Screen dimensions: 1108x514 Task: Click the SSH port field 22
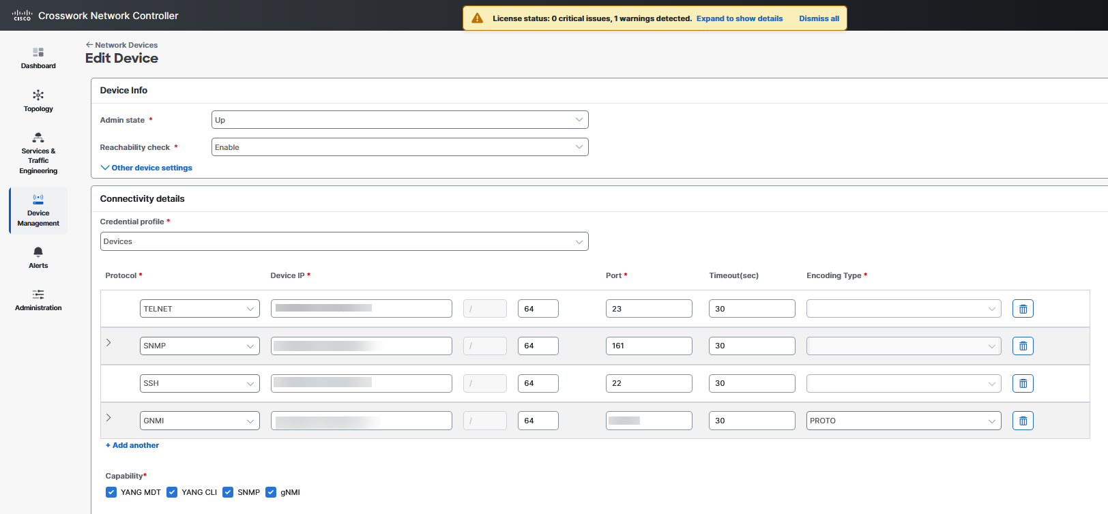(649, 383)
